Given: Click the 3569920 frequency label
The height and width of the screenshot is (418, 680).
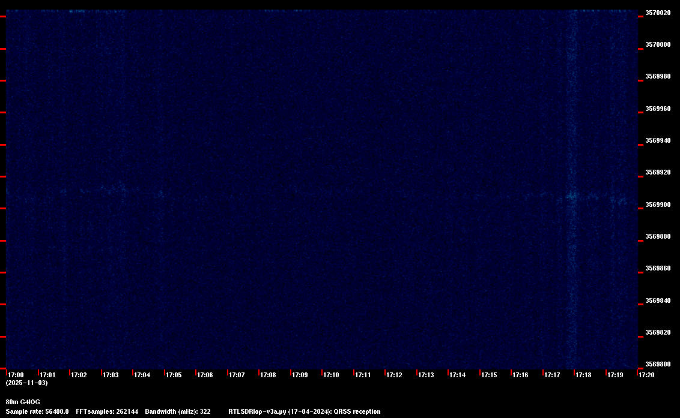Looking at the screenshot, I should [658, 172].
